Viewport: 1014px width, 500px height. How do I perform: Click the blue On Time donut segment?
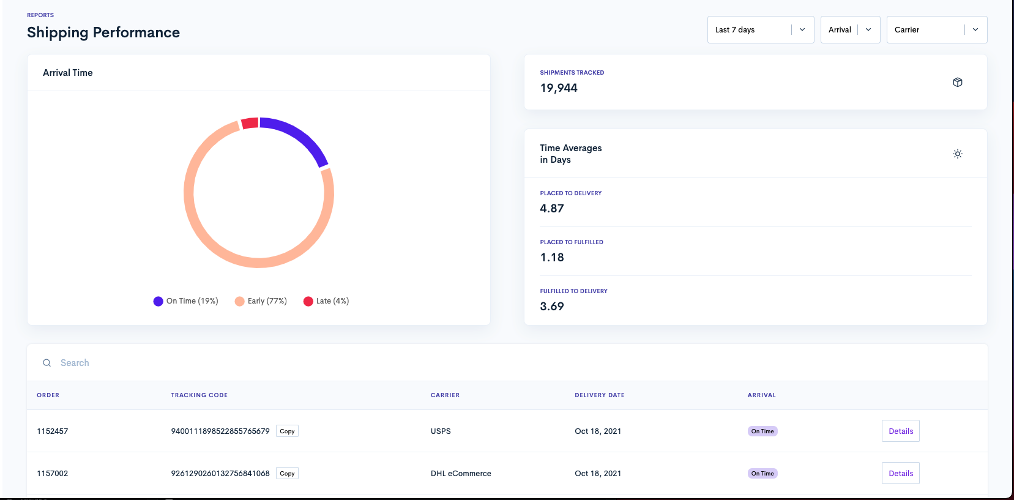tap(300, 136)
